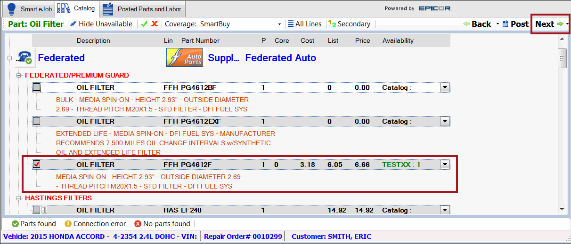Click the info icon on LF240 row
The height and width of the screenshot is (244, 571).
(44, 210)
